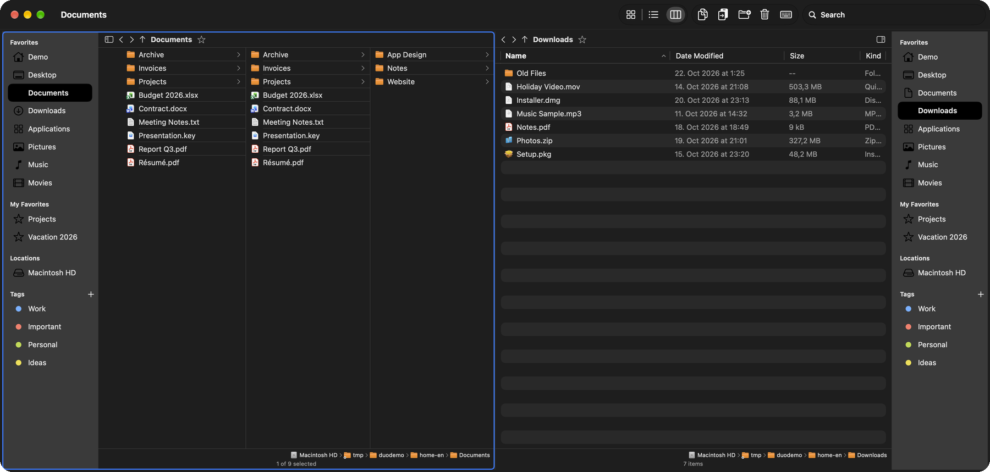The width and height of the screenshot is (990, 472).
Task: Expand the Website folder arrow
Action: (x=487, y=82)
